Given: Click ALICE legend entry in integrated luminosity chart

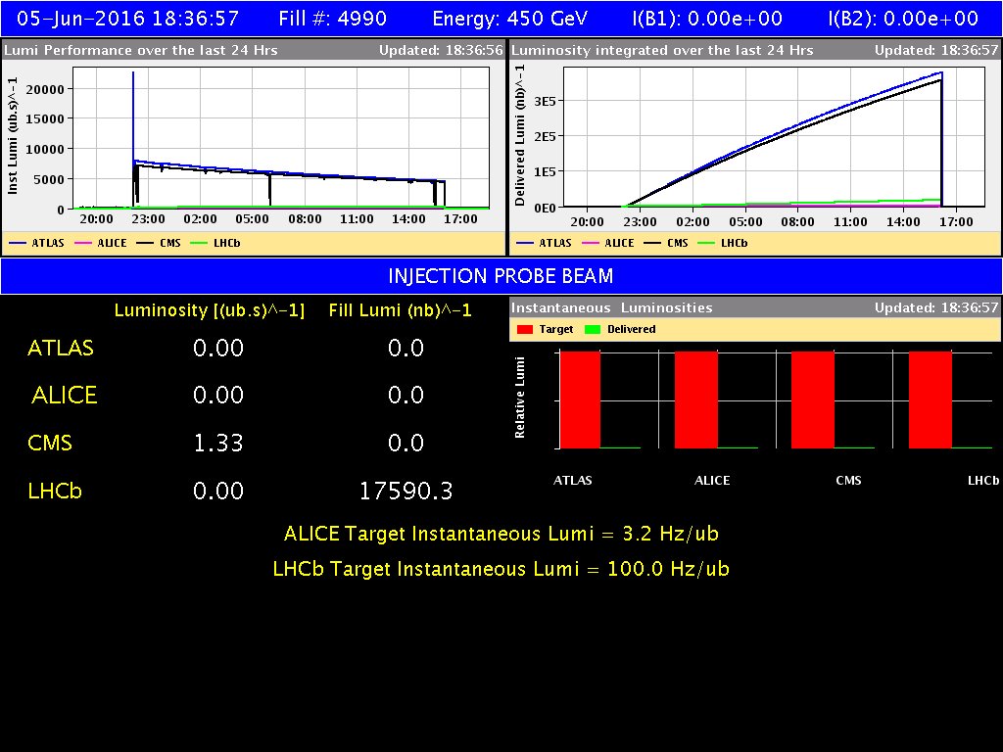Looking at the screenshot, I should click(x=607, y=243).
